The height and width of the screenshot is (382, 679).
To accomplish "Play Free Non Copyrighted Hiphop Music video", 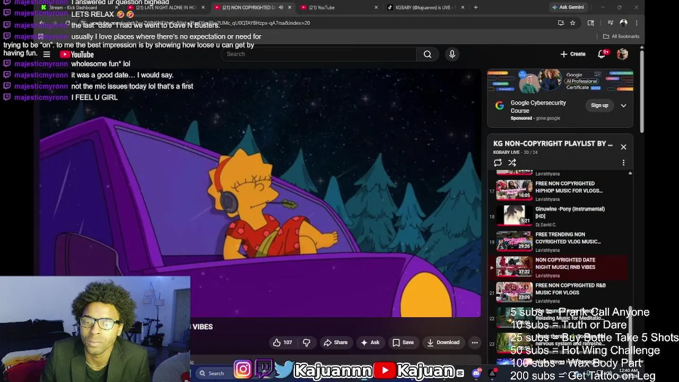I will tap(514, 190).
